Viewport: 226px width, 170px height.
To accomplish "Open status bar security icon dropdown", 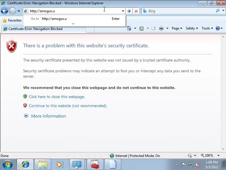I will point(195,156).
